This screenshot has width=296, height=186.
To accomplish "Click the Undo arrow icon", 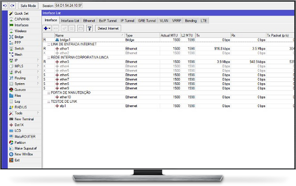I will tap(5, 6).
